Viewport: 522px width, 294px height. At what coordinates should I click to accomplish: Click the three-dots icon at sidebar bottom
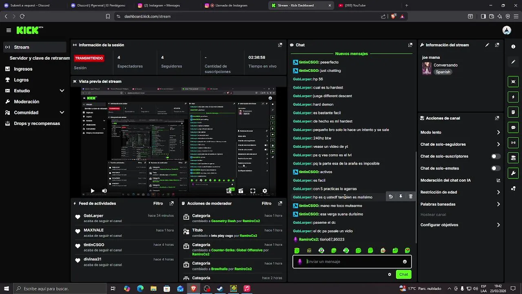click(x=513, y=188)
